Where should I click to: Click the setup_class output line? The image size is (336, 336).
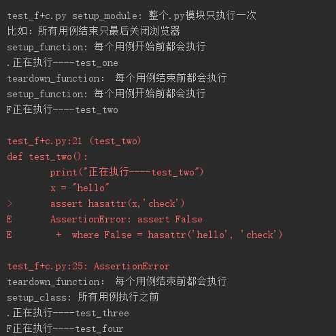click(x=83, y=297)
